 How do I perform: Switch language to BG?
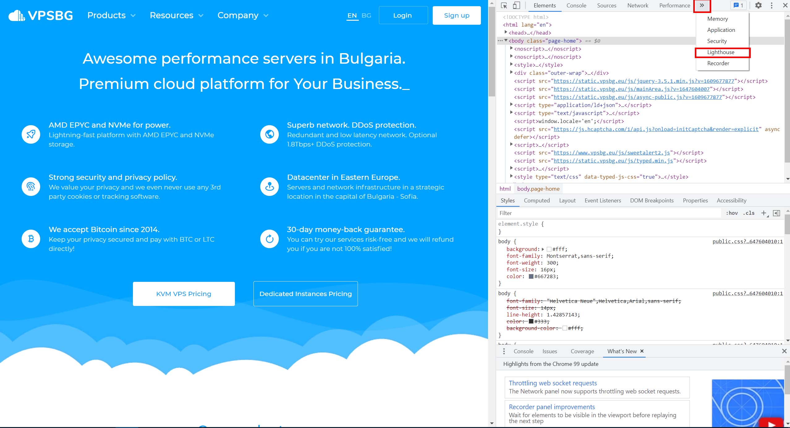[x=366, y=15]
